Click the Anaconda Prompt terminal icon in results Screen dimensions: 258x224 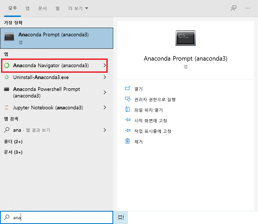(x=9, y=37)
